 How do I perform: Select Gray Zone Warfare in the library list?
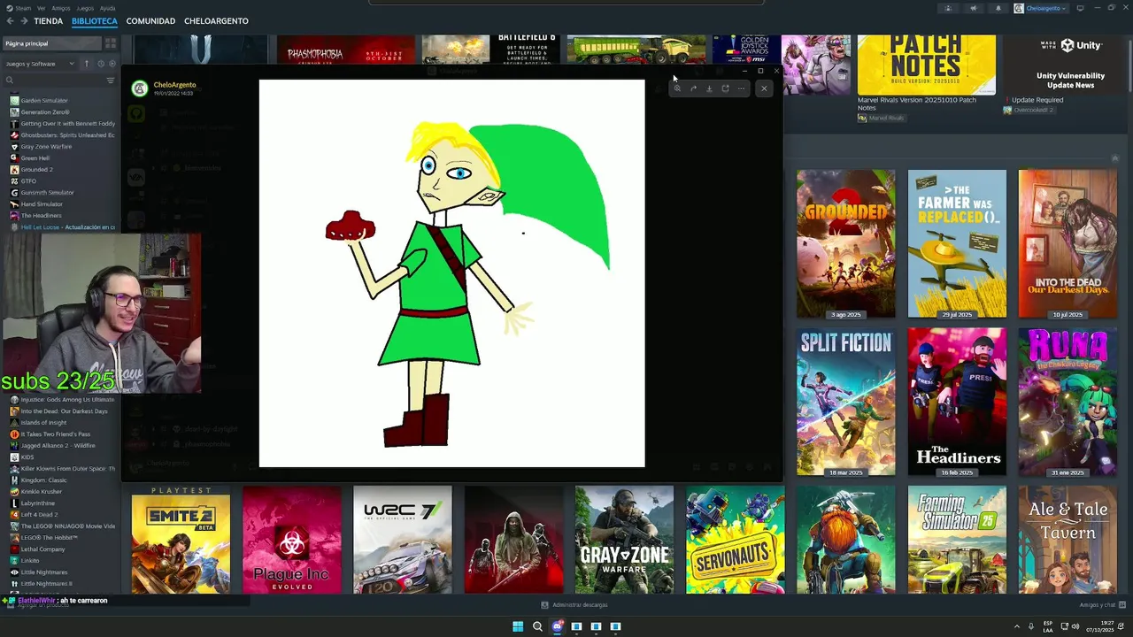(46, 147)
